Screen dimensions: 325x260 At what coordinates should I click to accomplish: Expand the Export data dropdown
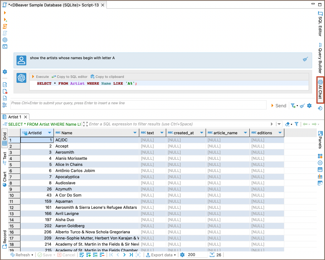point(175,255)
